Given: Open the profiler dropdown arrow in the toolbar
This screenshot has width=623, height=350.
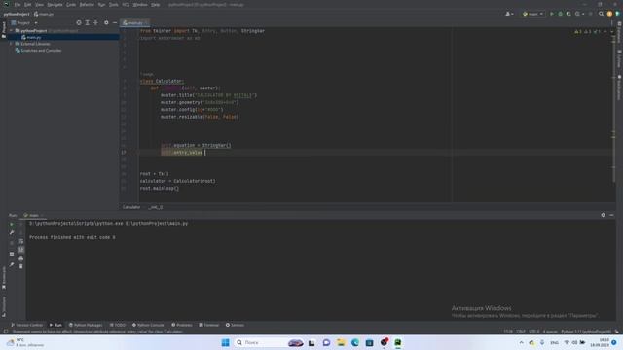Looking at the screenshot, I should tap(583, 14).
